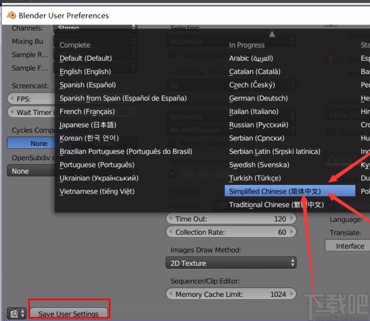Select English (English) language

pyautogui.click(x=85, y=72)
